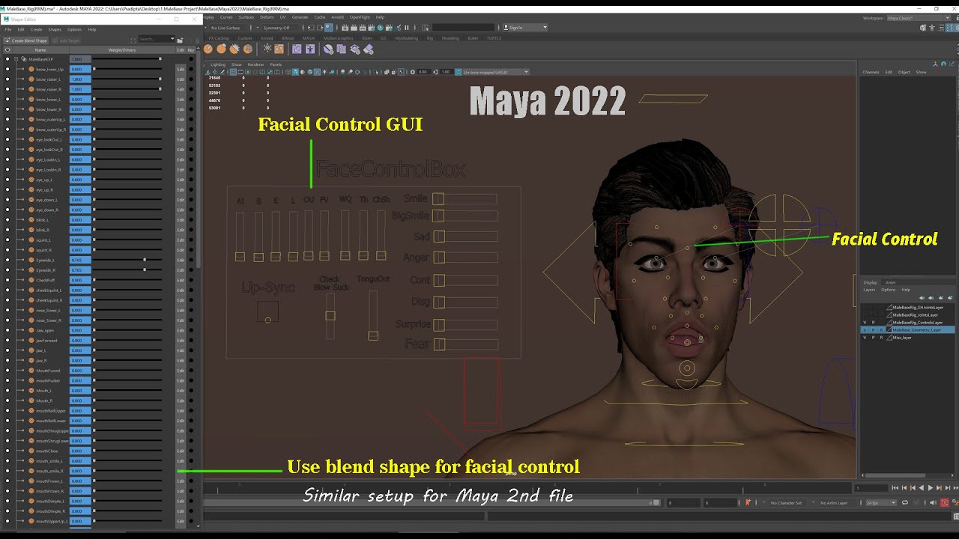Toggle R display type for Misc_layer
The height and width of the screenshot is (539, 959).
point(881,338)
